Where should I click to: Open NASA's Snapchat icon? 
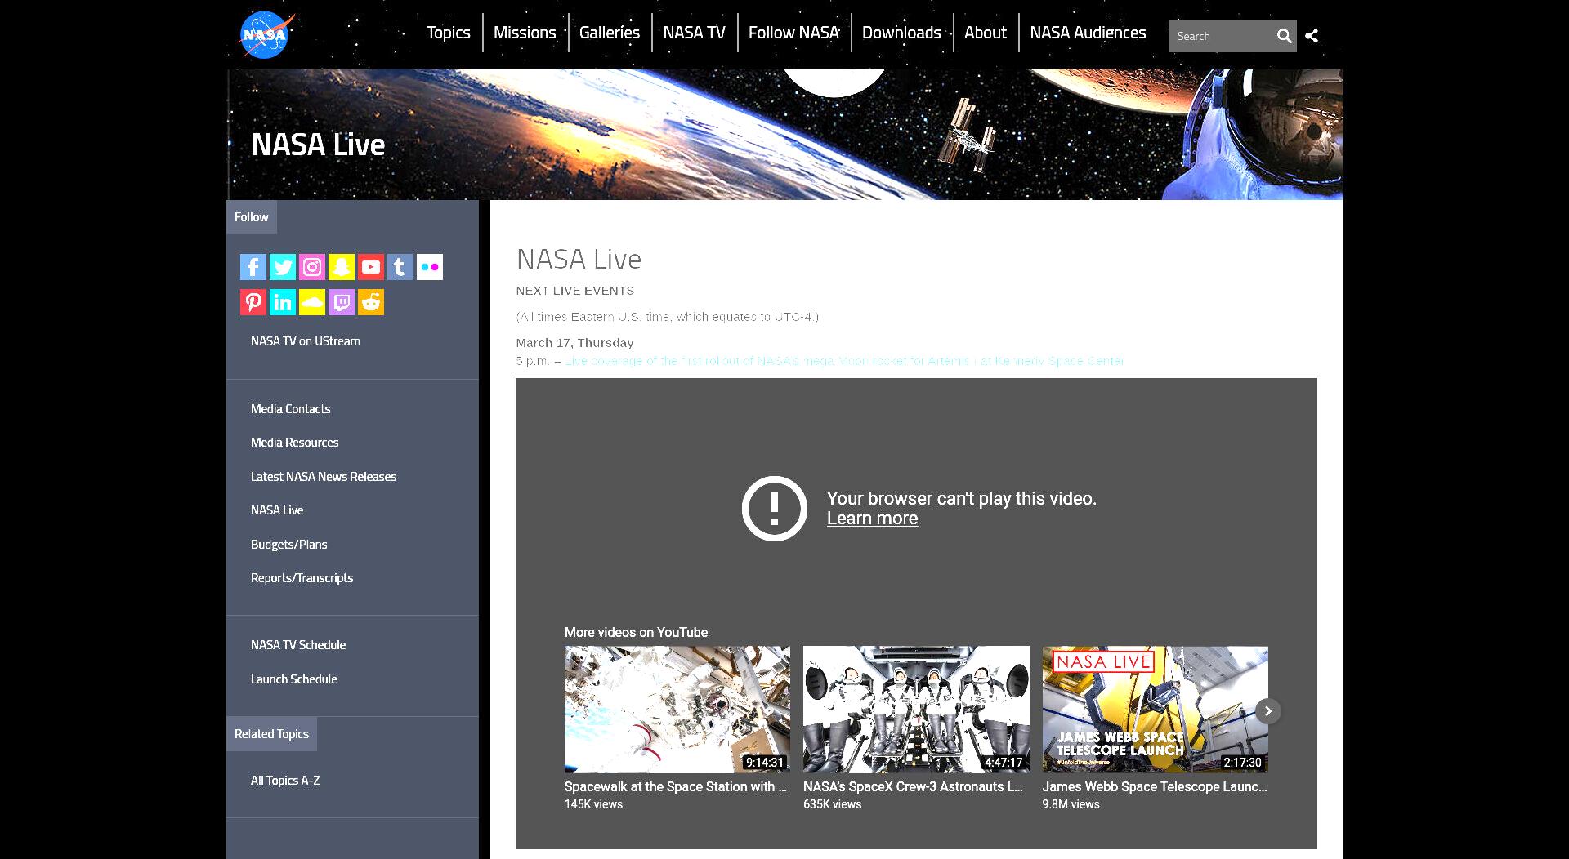342,267
